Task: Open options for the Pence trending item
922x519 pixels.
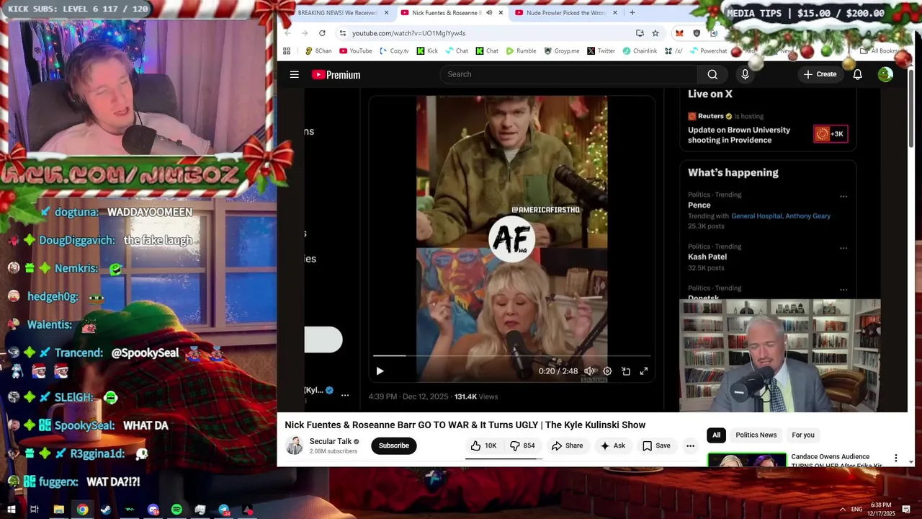Action: [843, 196]
